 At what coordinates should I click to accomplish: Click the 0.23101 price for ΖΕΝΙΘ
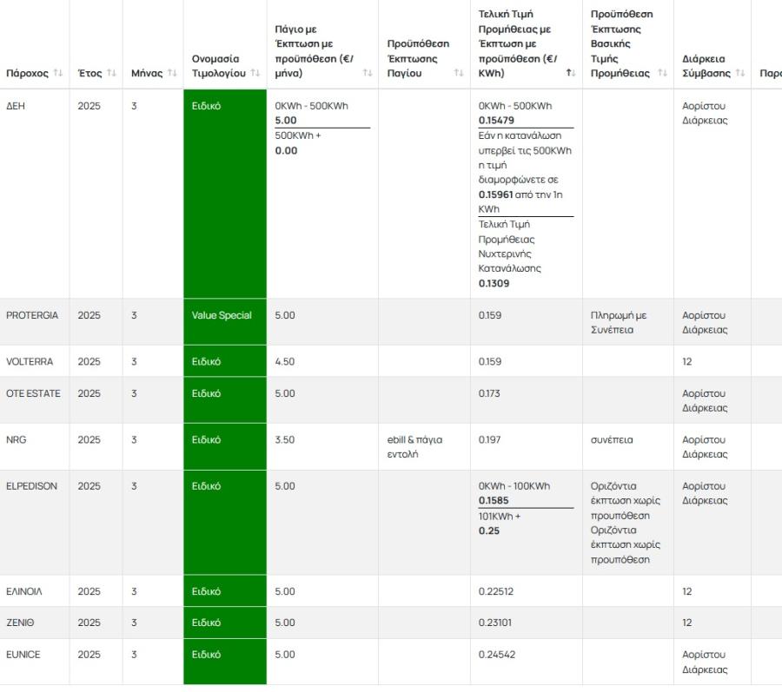494,623
